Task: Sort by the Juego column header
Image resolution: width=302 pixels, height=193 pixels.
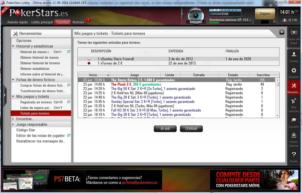Action: click(135, 75)
